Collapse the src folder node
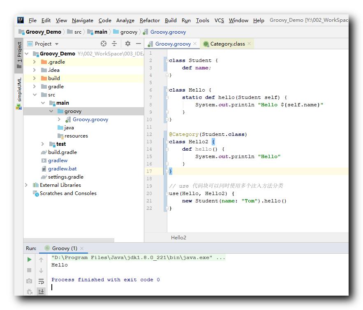 click(x=35, y=95)
